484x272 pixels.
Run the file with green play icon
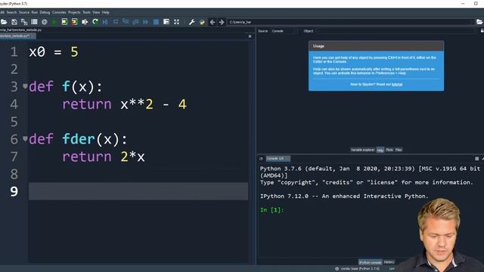pos(54,22)
